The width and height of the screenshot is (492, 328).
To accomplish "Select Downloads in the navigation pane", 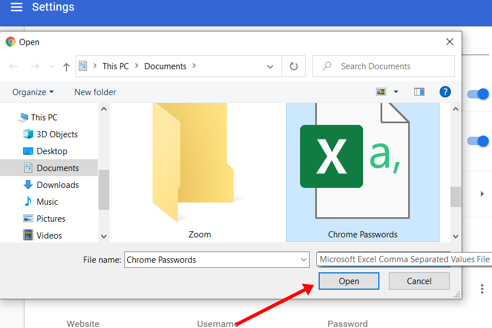I will (x=57, y=185).
